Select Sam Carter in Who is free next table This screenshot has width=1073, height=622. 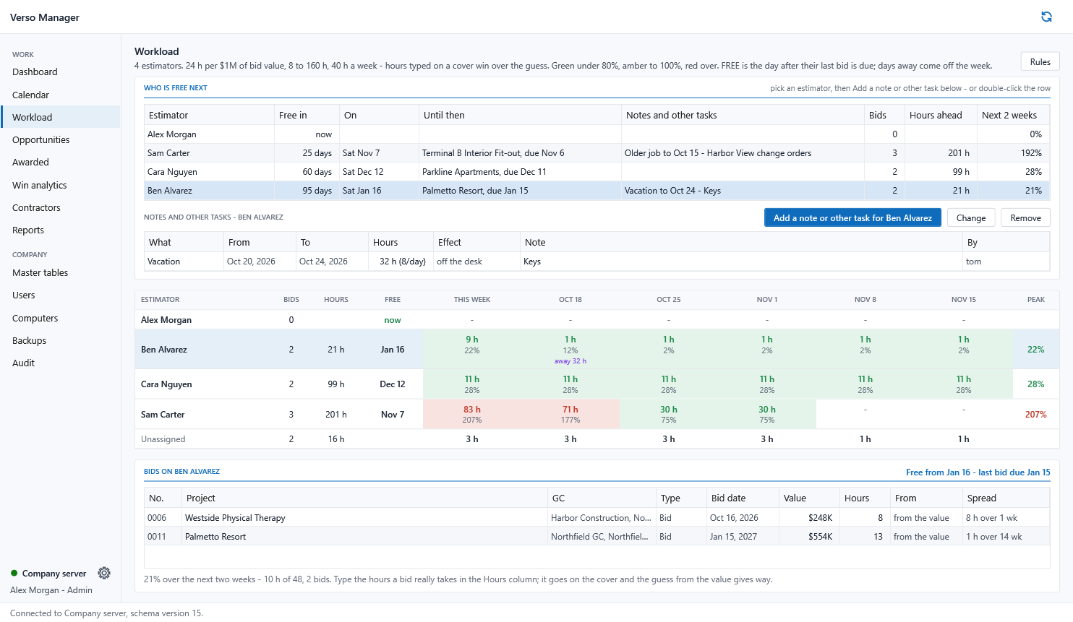pos(597,153)
